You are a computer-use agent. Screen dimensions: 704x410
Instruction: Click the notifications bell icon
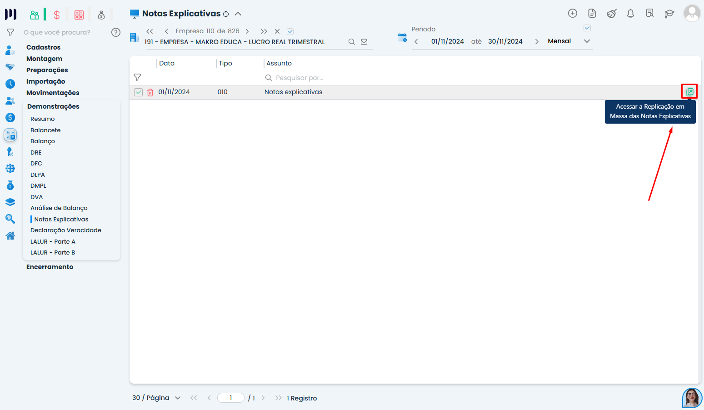pos(630,14)
